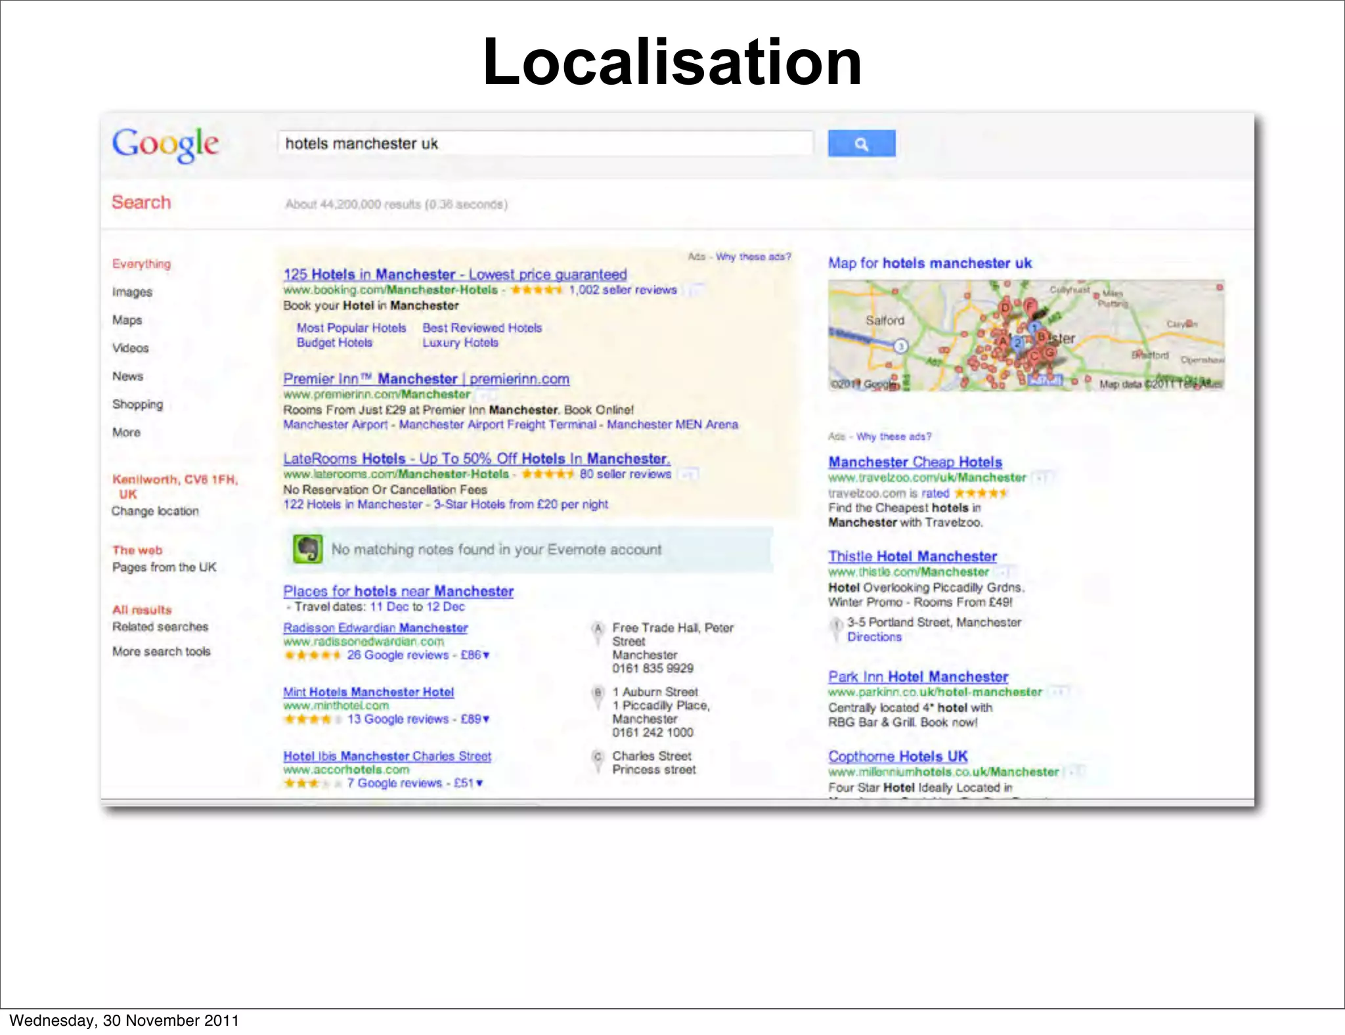This screenshot has width=1345, height=1035.
Task: Open Copthorne Hotels UK ad
Action: [898, 757]
